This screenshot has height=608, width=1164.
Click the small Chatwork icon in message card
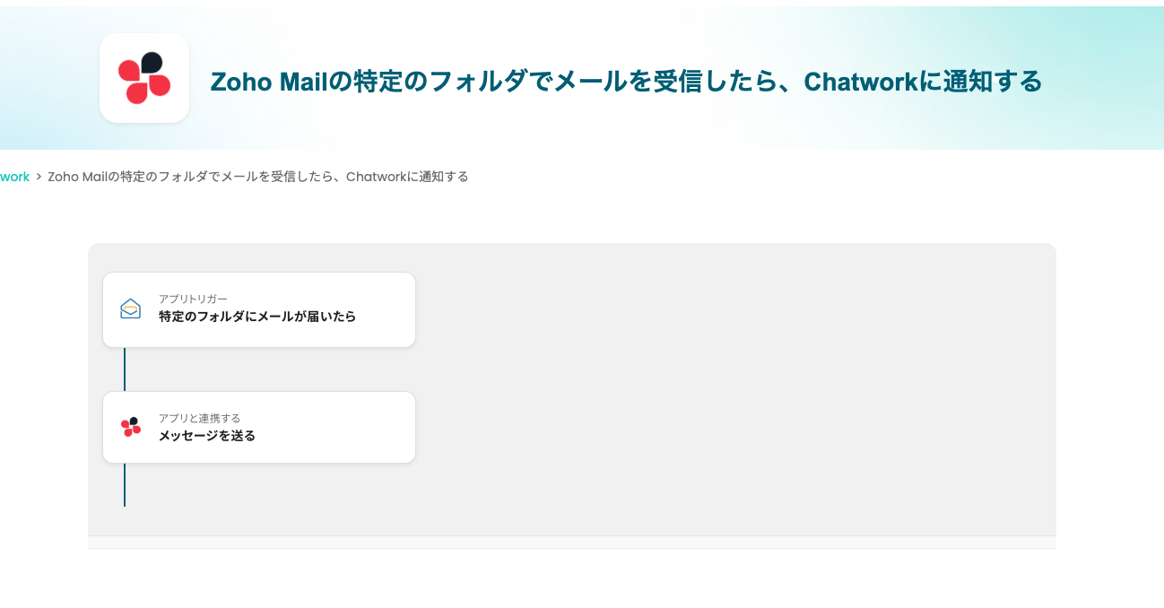(x=131, y=427)
